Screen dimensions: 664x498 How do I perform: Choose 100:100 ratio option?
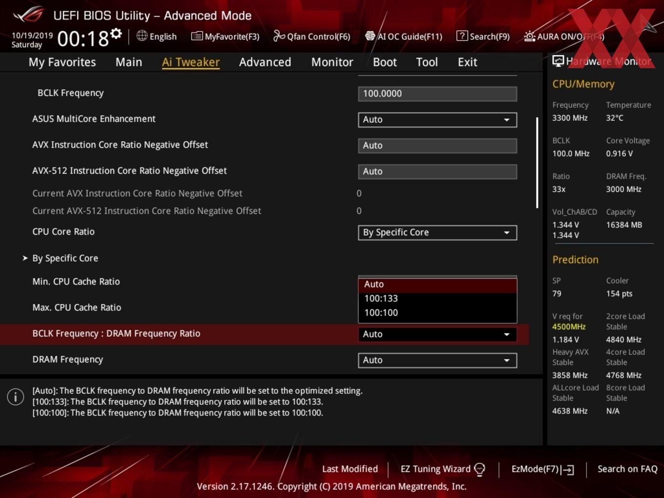pos(437,313)
